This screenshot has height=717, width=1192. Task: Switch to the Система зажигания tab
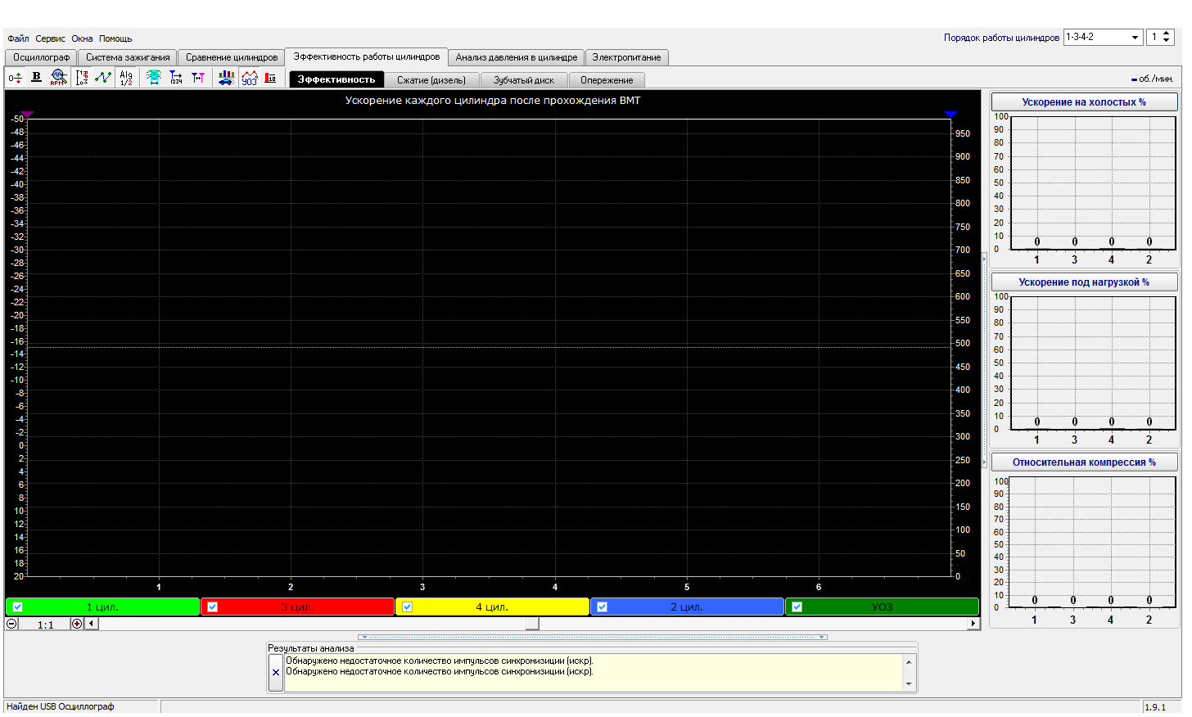[128, 57]
